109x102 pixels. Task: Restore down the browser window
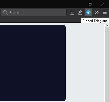(90, 4)
